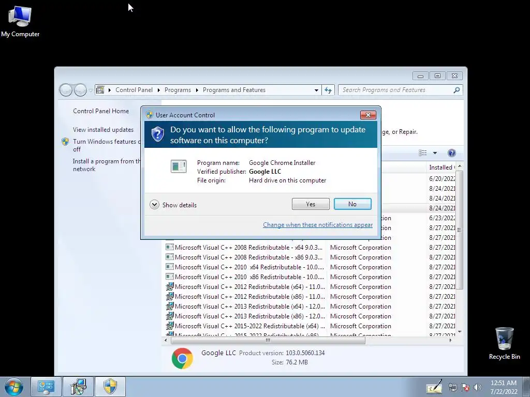This screenshot has width=530, height=397.
Task: Click the Google Chrome Installer program icon
Action: pyautogui.click(x=179, y=166)
